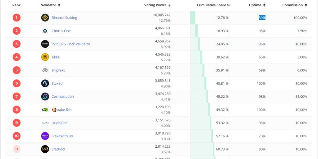Viewport: 318px width, 159px height.
Task: Open the SNZPool validator link
Action: coord(58,149)
